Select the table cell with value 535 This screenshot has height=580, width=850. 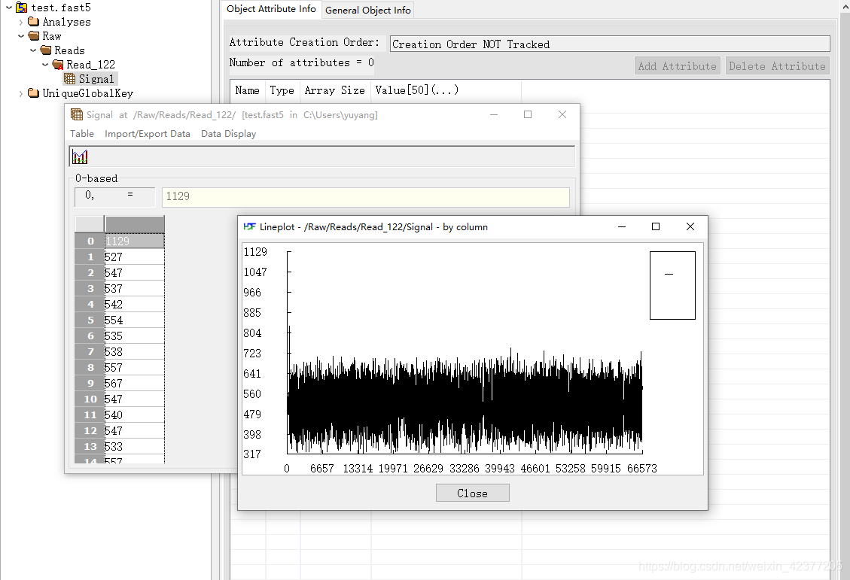tap(135, 336)
